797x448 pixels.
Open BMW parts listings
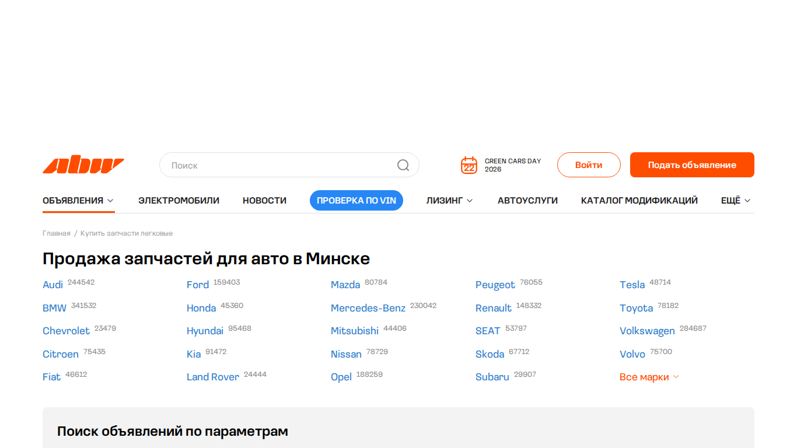click(55, 308)
